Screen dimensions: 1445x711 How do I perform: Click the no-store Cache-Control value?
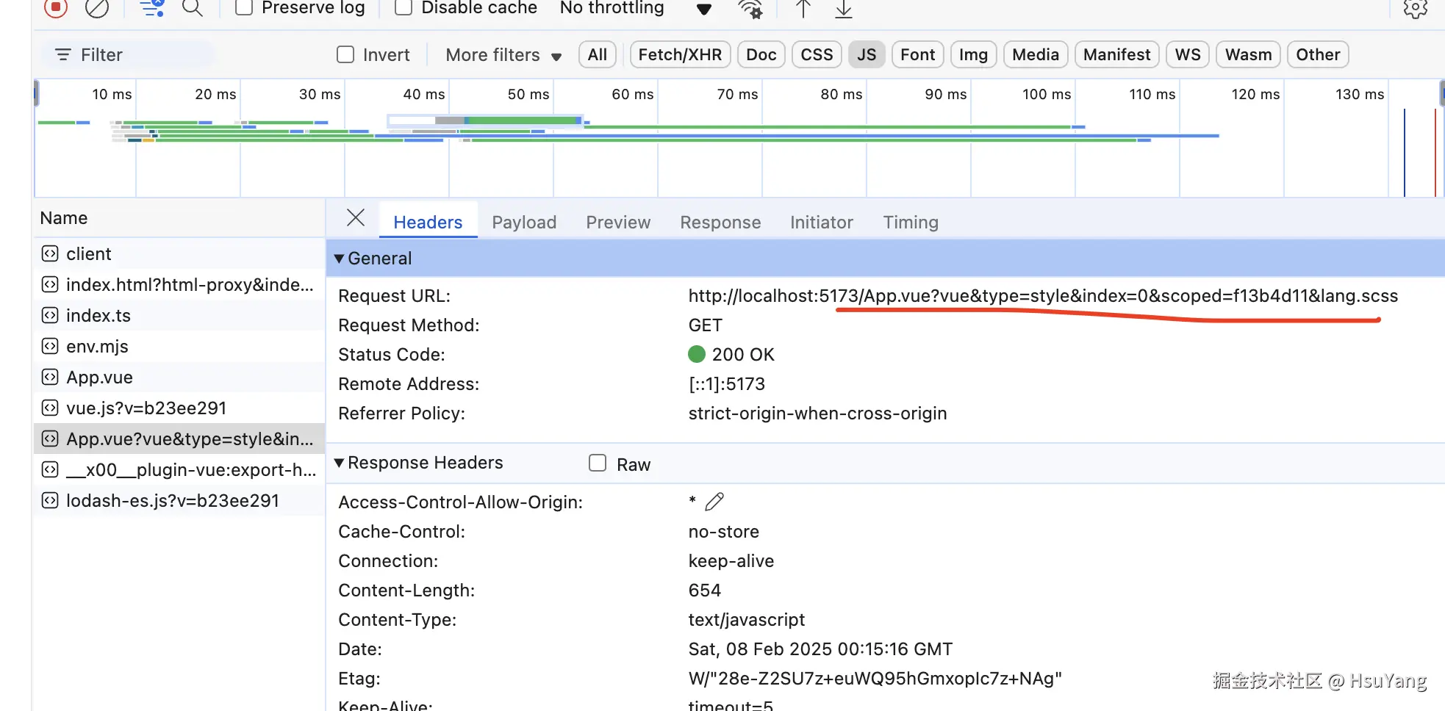point(723,532)
